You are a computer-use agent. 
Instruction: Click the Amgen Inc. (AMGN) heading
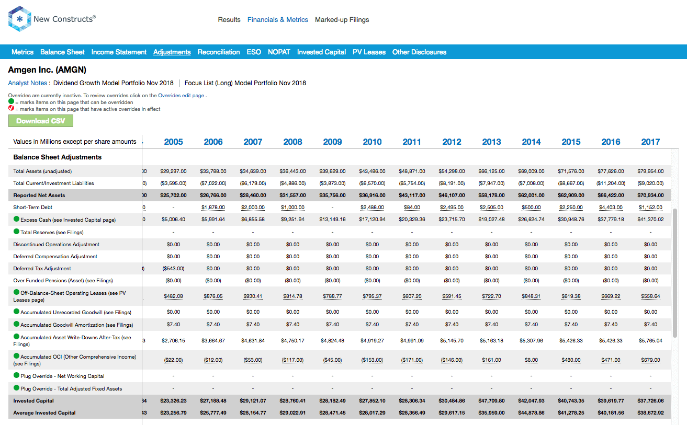pos(47,70)
